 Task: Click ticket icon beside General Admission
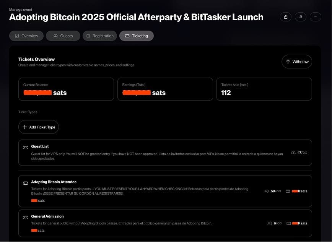click(x=26, y=218)
